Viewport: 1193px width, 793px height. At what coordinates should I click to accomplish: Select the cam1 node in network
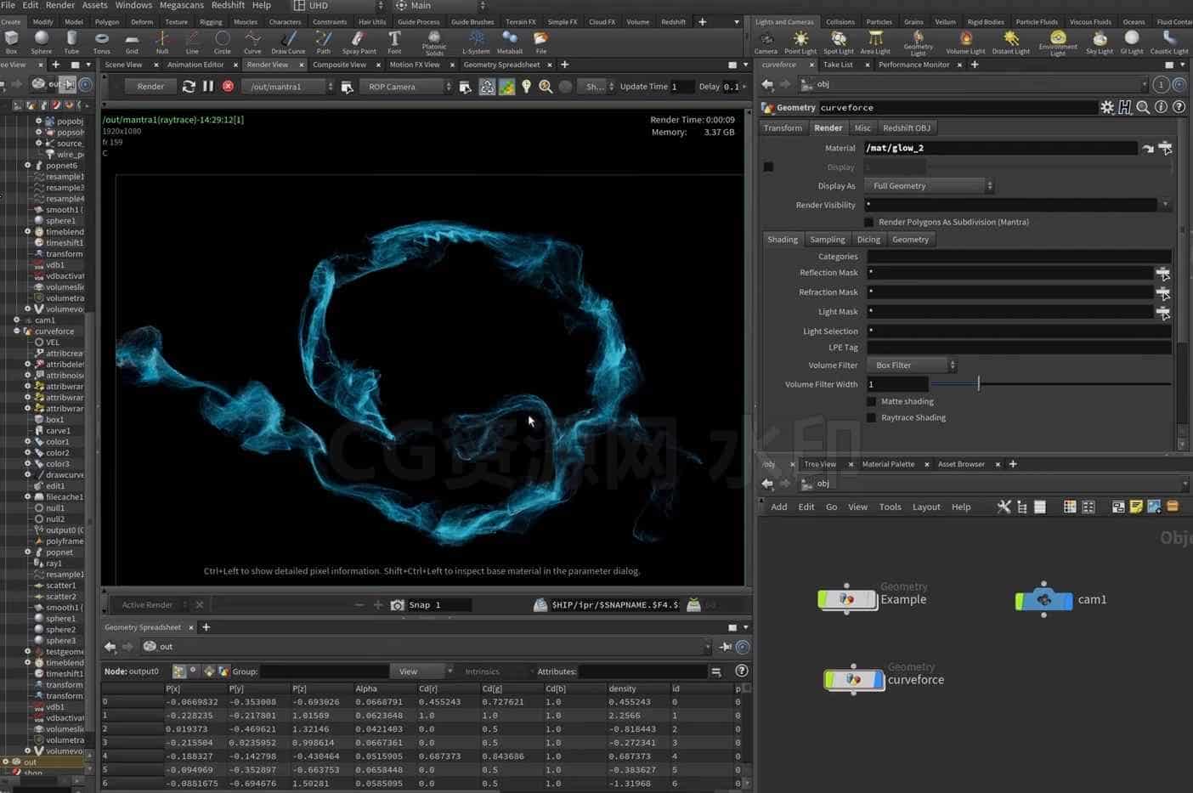[1044, 599]
